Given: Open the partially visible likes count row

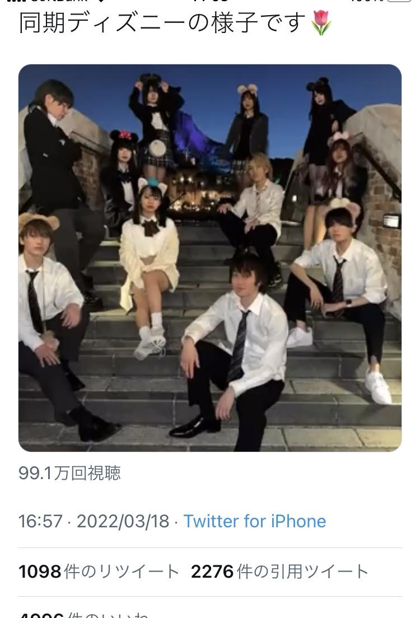Looking at the screenshot, I should point(83,615).
